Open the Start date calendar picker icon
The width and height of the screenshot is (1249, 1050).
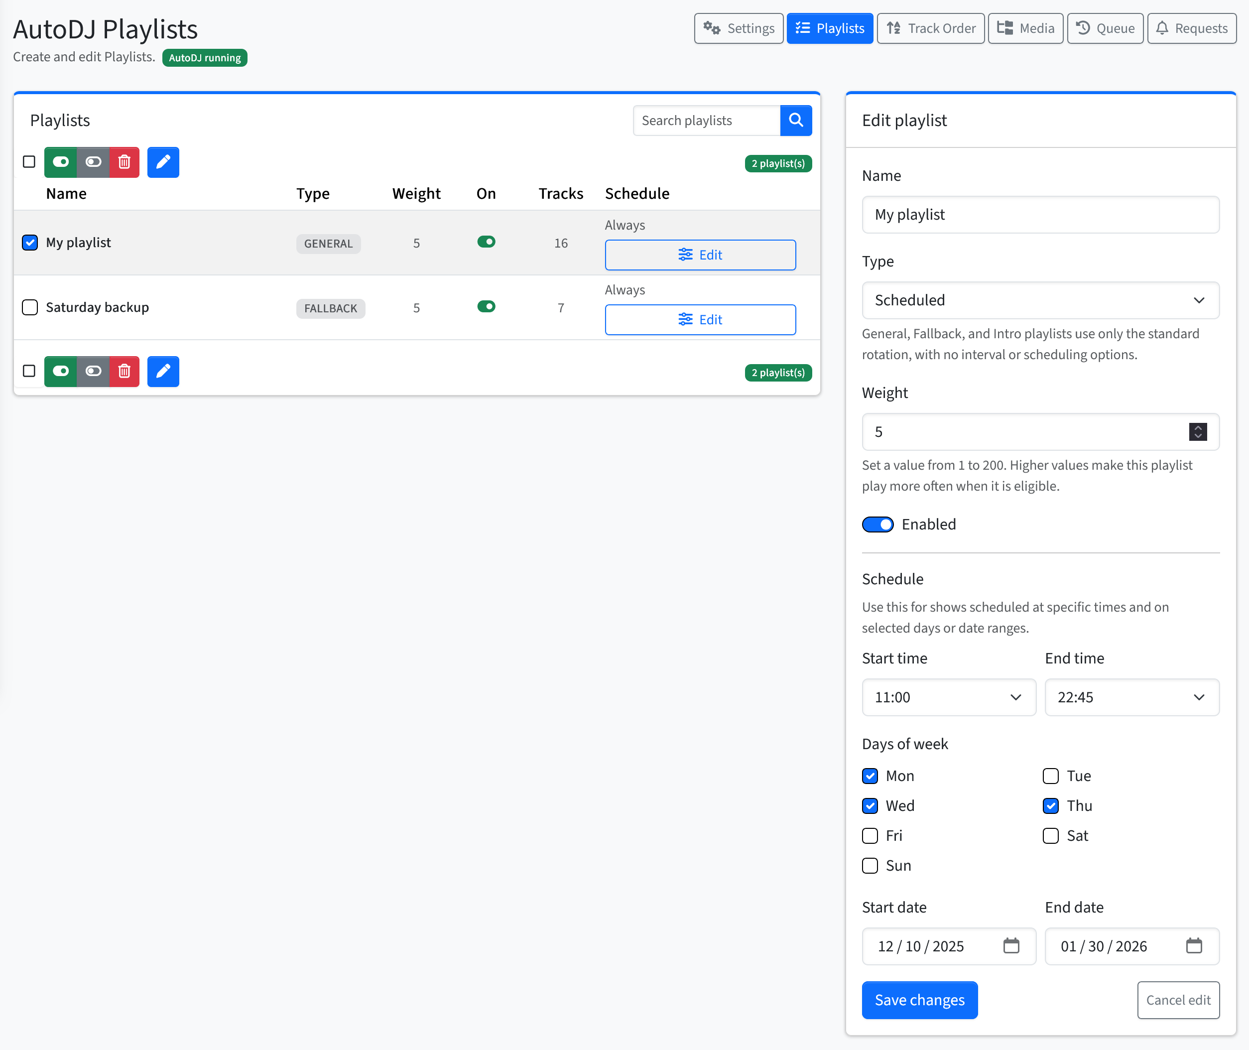point(1011,946)
